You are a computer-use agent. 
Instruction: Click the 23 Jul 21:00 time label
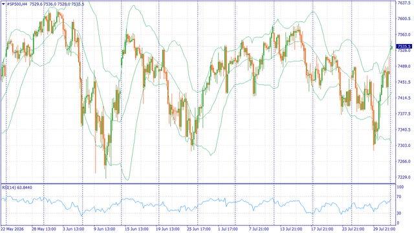[x=353, y=228]
